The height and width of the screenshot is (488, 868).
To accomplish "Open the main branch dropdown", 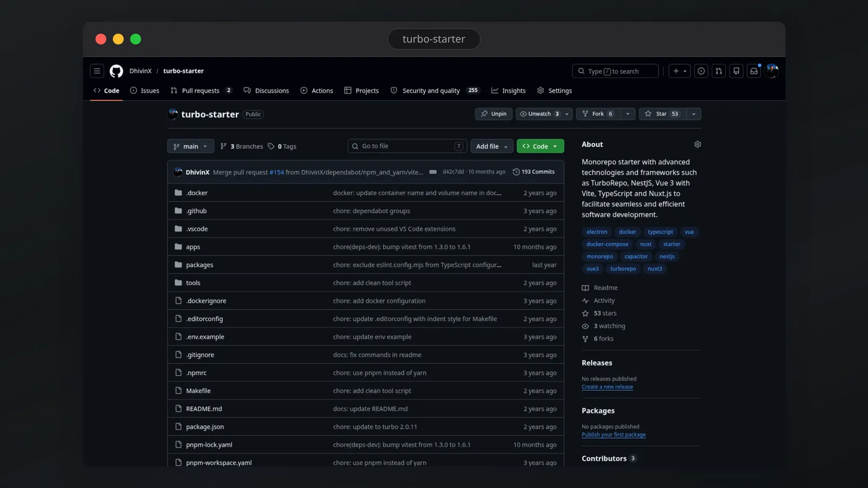I will point(190,146).
